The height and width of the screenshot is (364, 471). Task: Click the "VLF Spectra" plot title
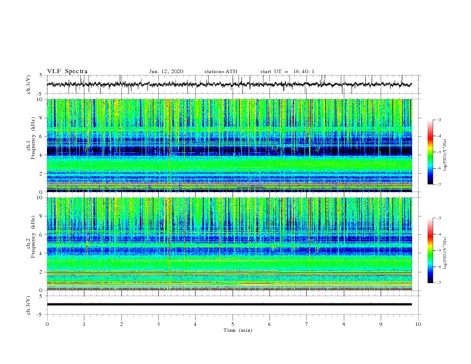[x=67, y=71]
